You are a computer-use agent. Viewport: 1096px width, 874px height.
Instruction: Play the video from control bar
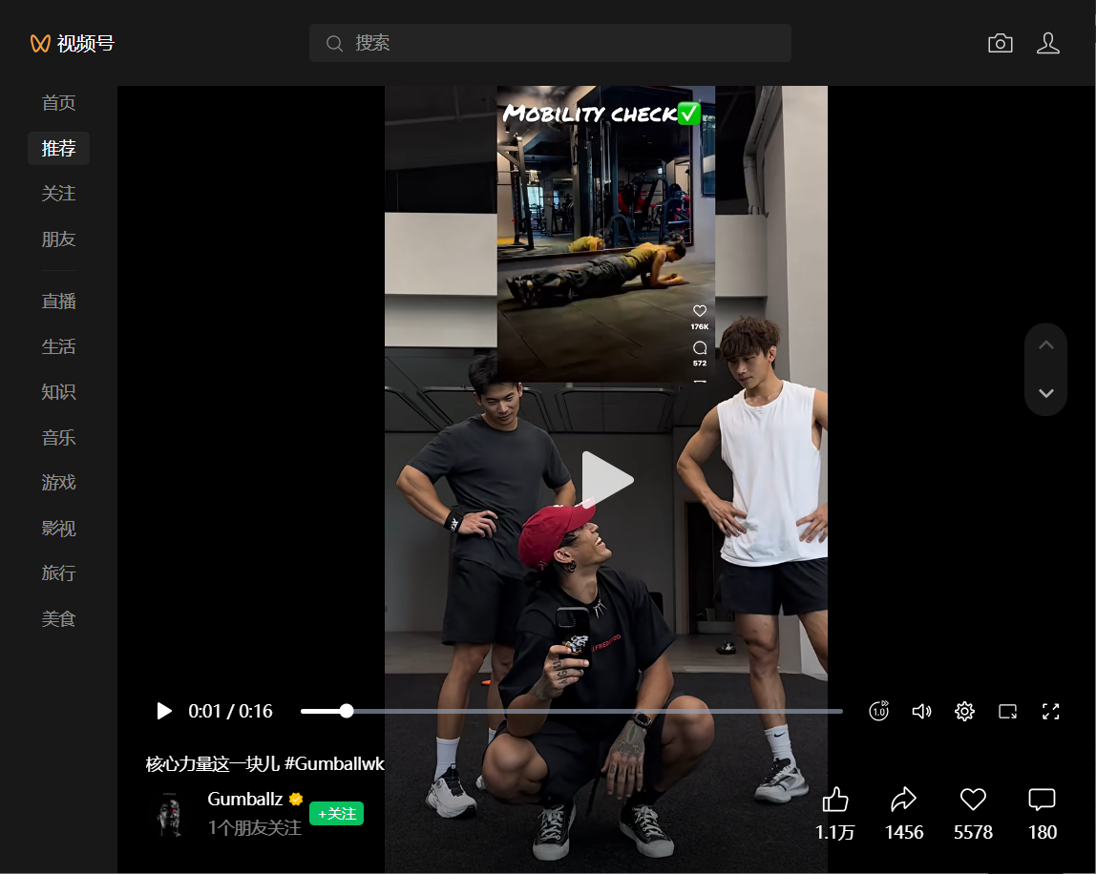pos(164,711)
